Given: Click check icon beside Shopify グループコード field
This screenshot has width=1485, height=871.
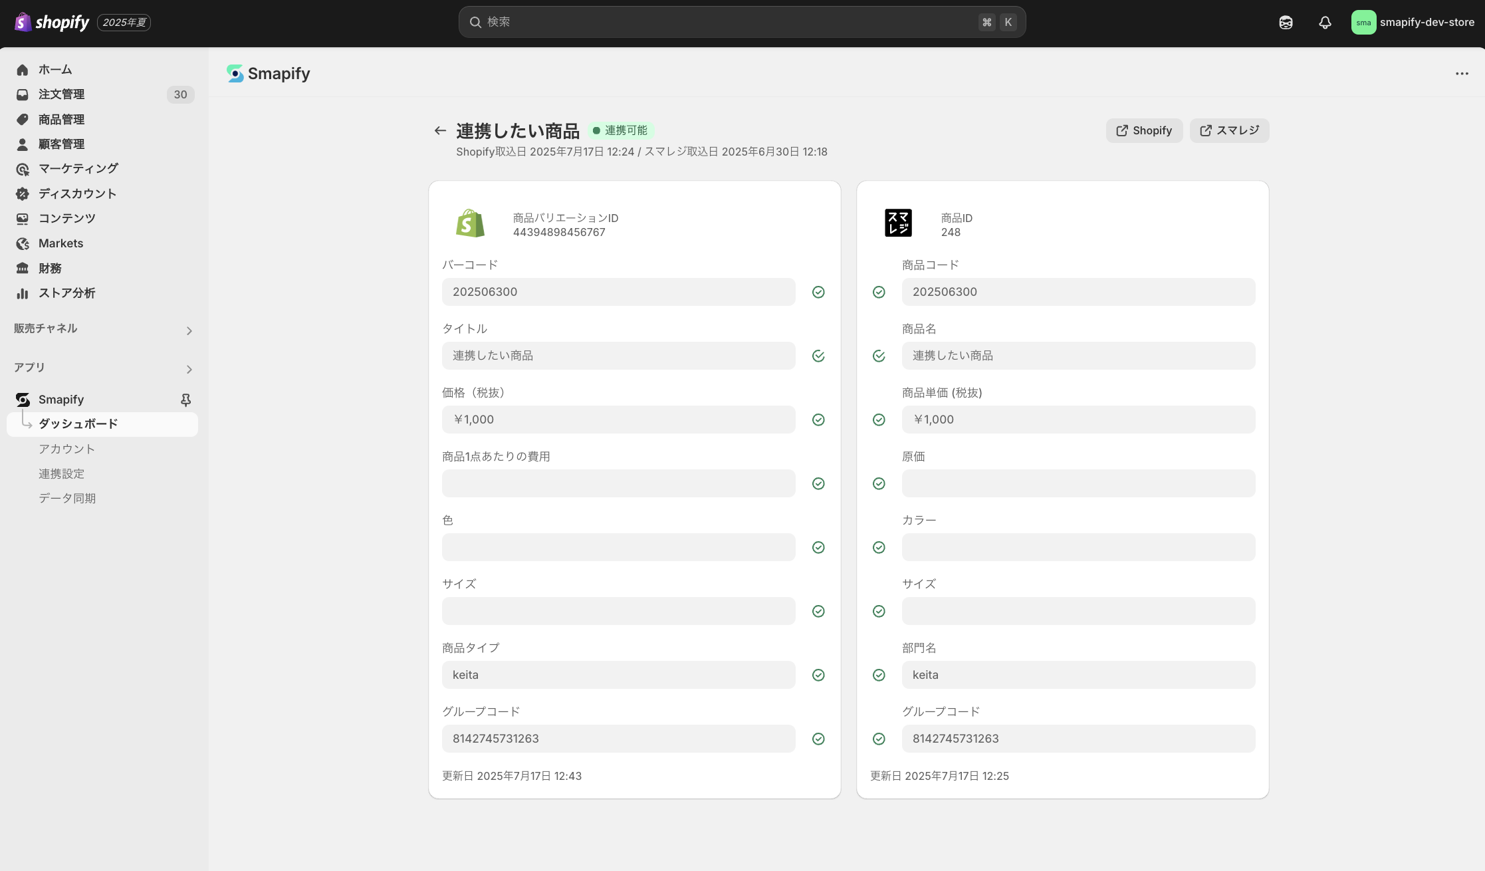Looking at the screenshot, I should 818,739.
